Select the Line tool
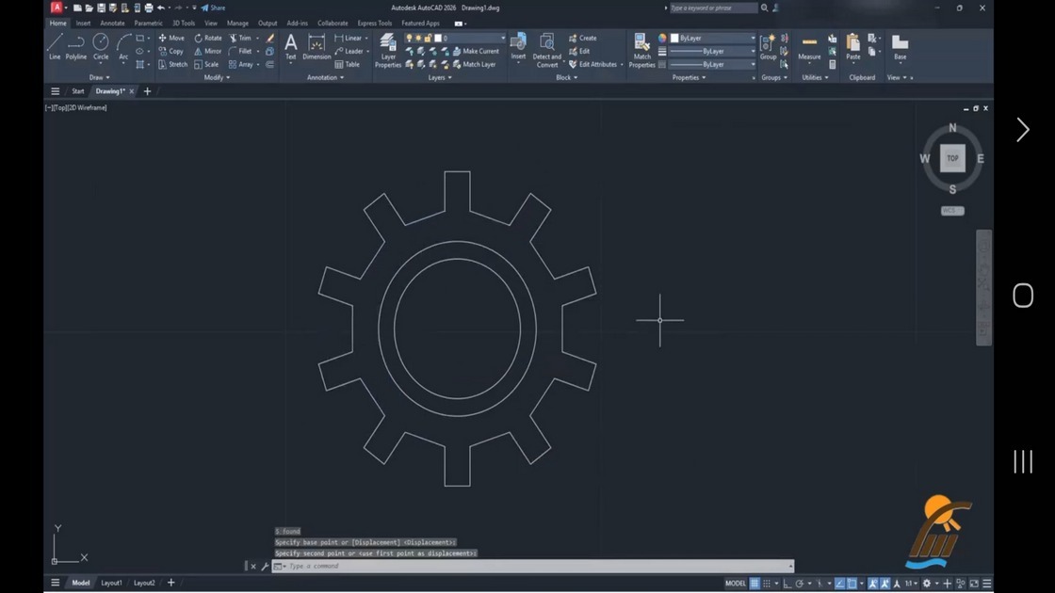This screenshot has height=593, width=1055. coord(55,47)
